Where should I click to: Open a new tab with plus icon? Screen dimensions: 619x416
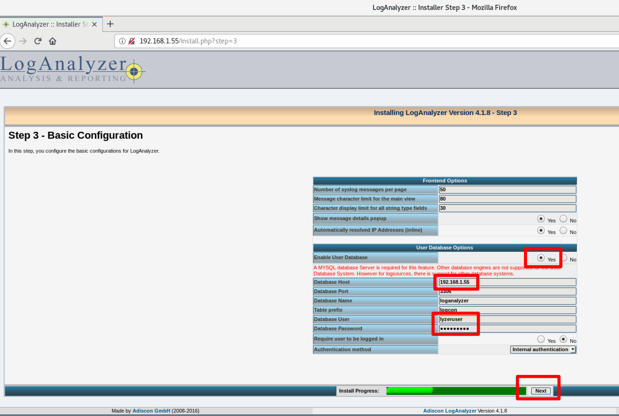point(110,24)
